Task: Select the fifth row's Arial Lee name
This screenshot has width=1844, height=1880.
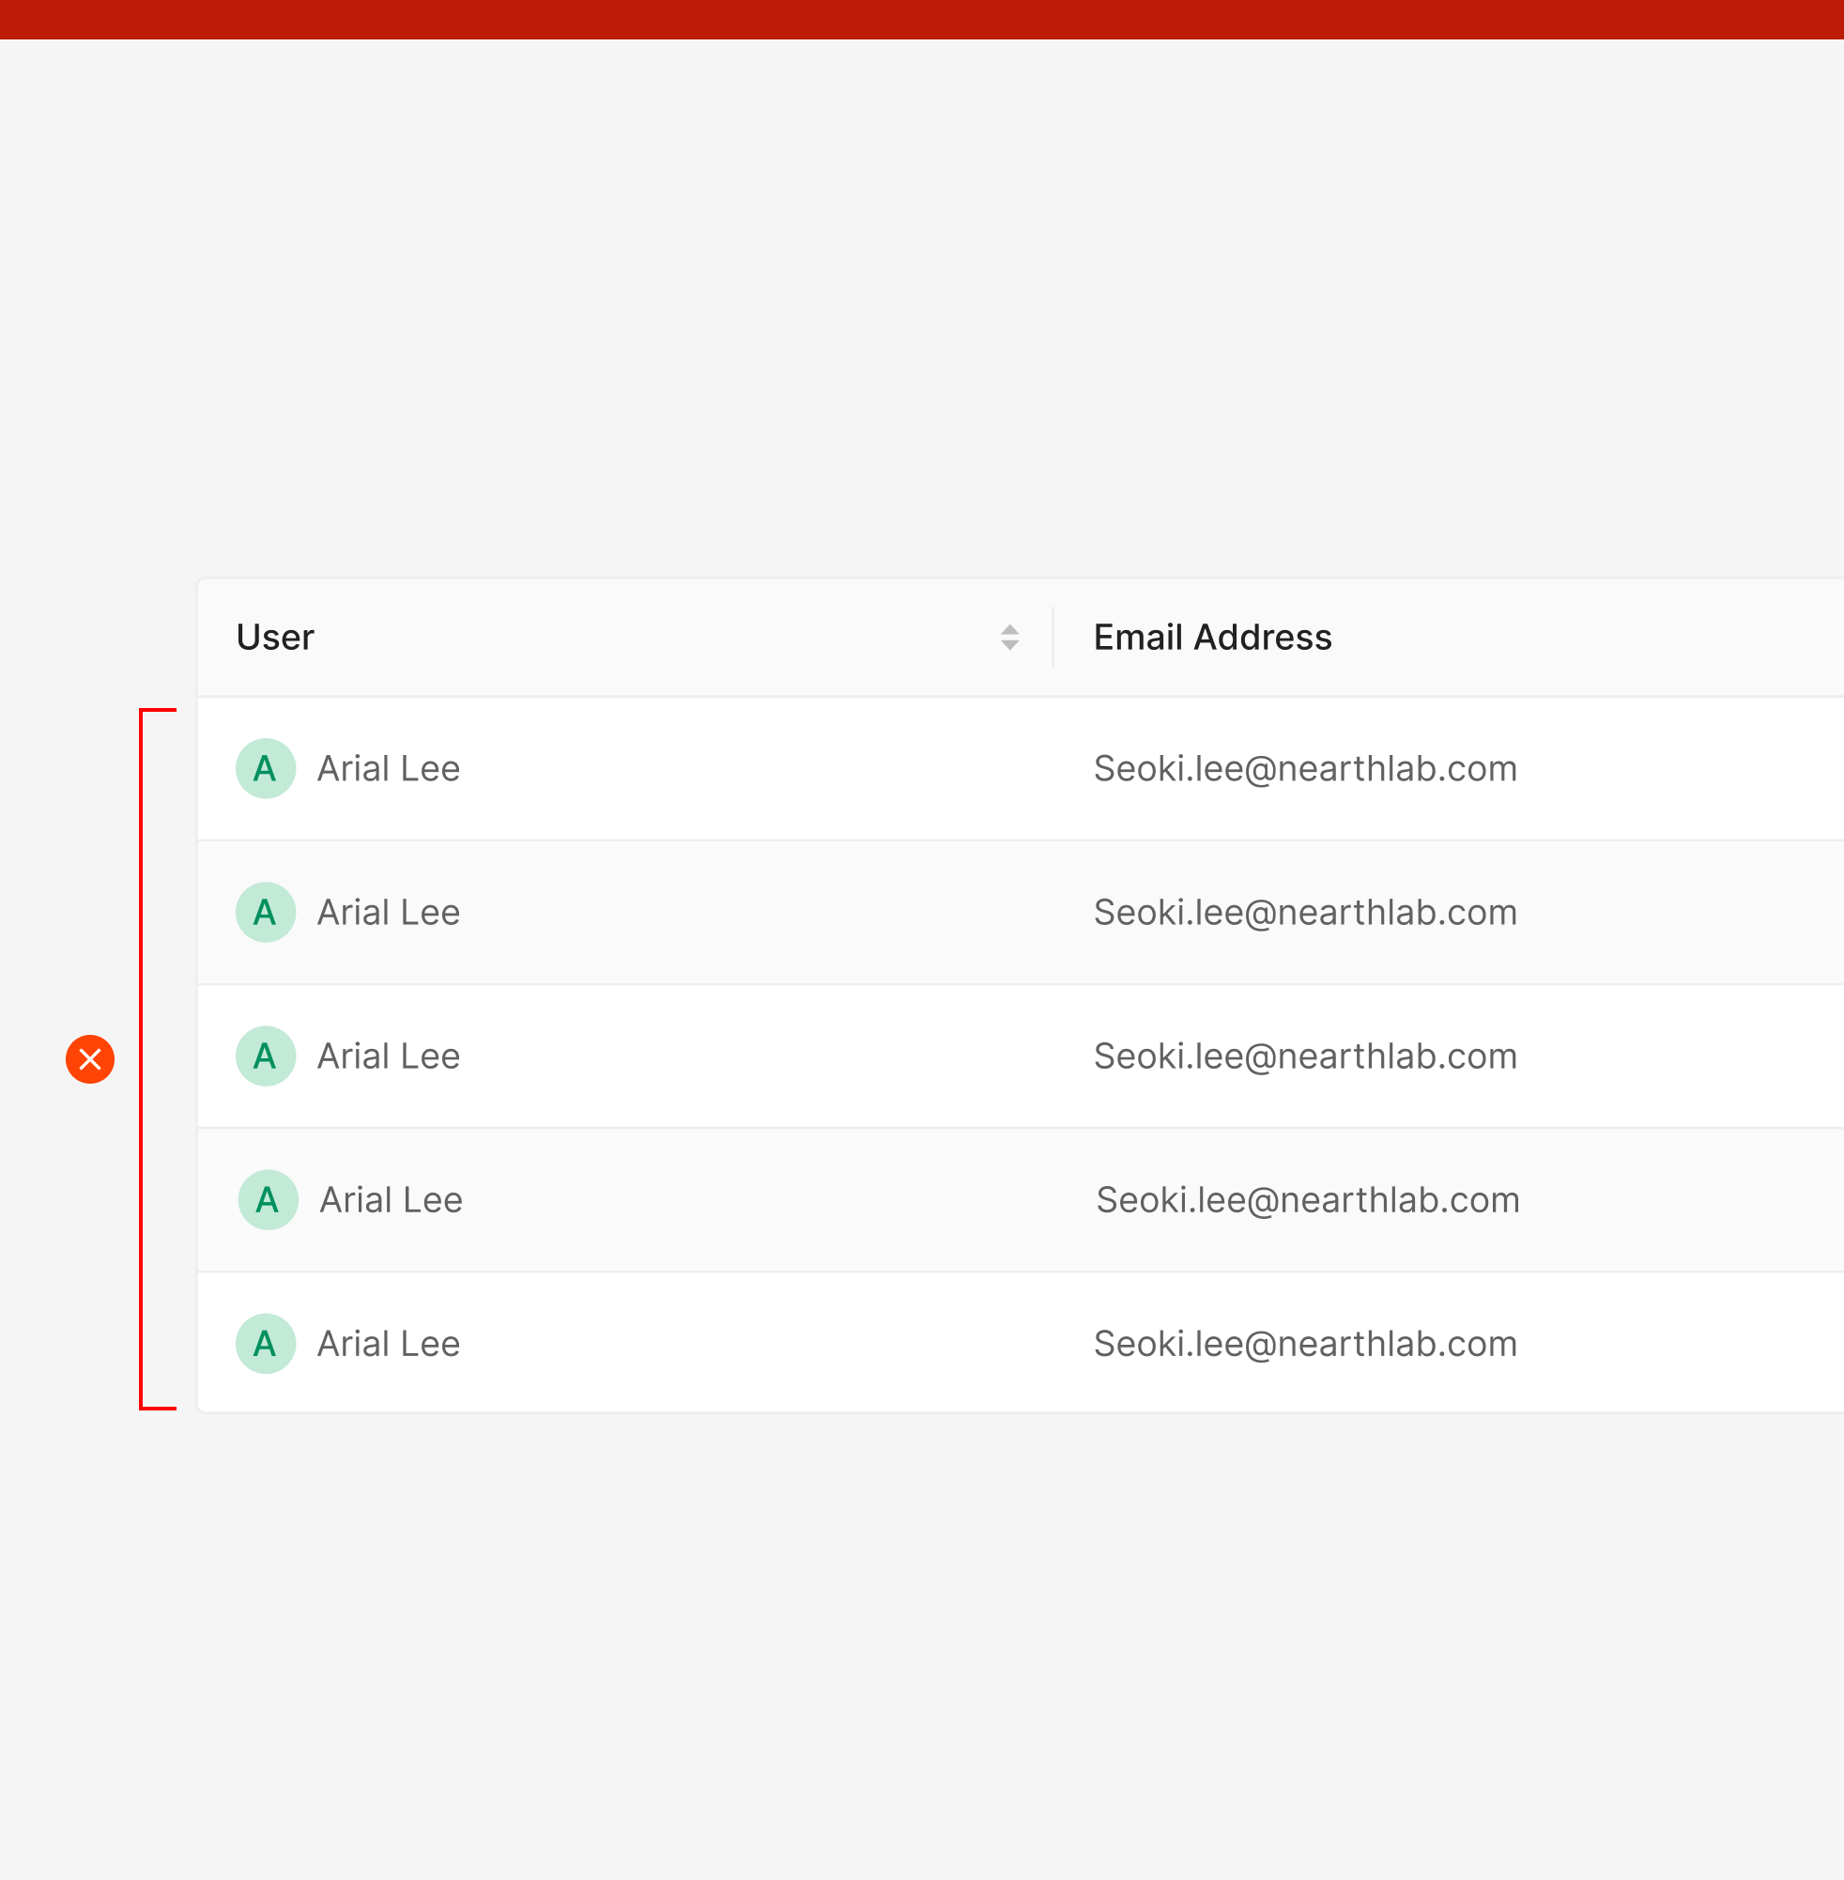Action: click(x=389, y=1343)
